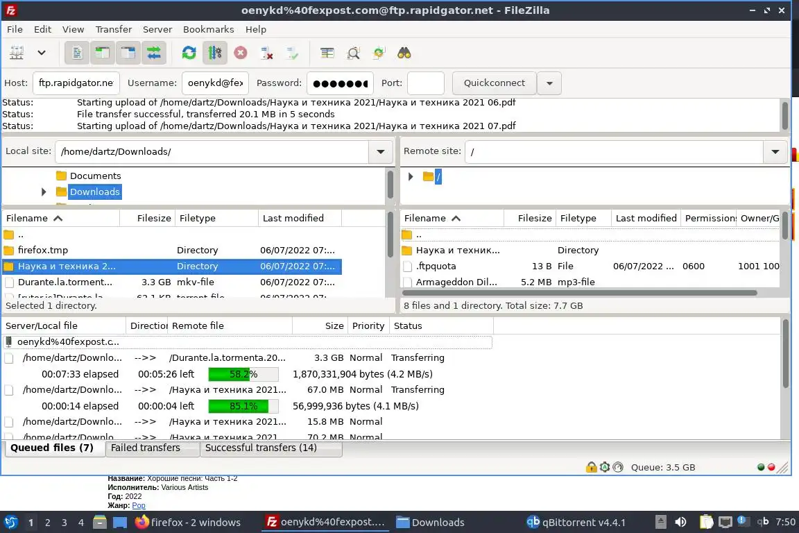The image size is (799, 533).
Task: Check the 15.8 MB queue item checkbox
Action: pos(8,422)
